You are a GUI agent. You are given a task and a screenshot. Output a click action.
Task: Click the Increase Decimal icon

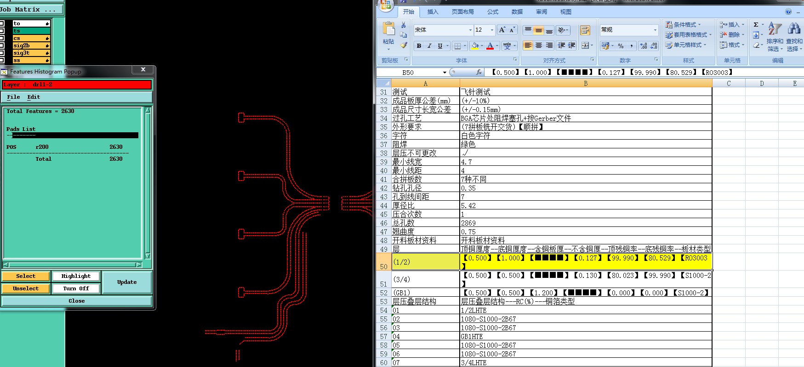point(644,46)
